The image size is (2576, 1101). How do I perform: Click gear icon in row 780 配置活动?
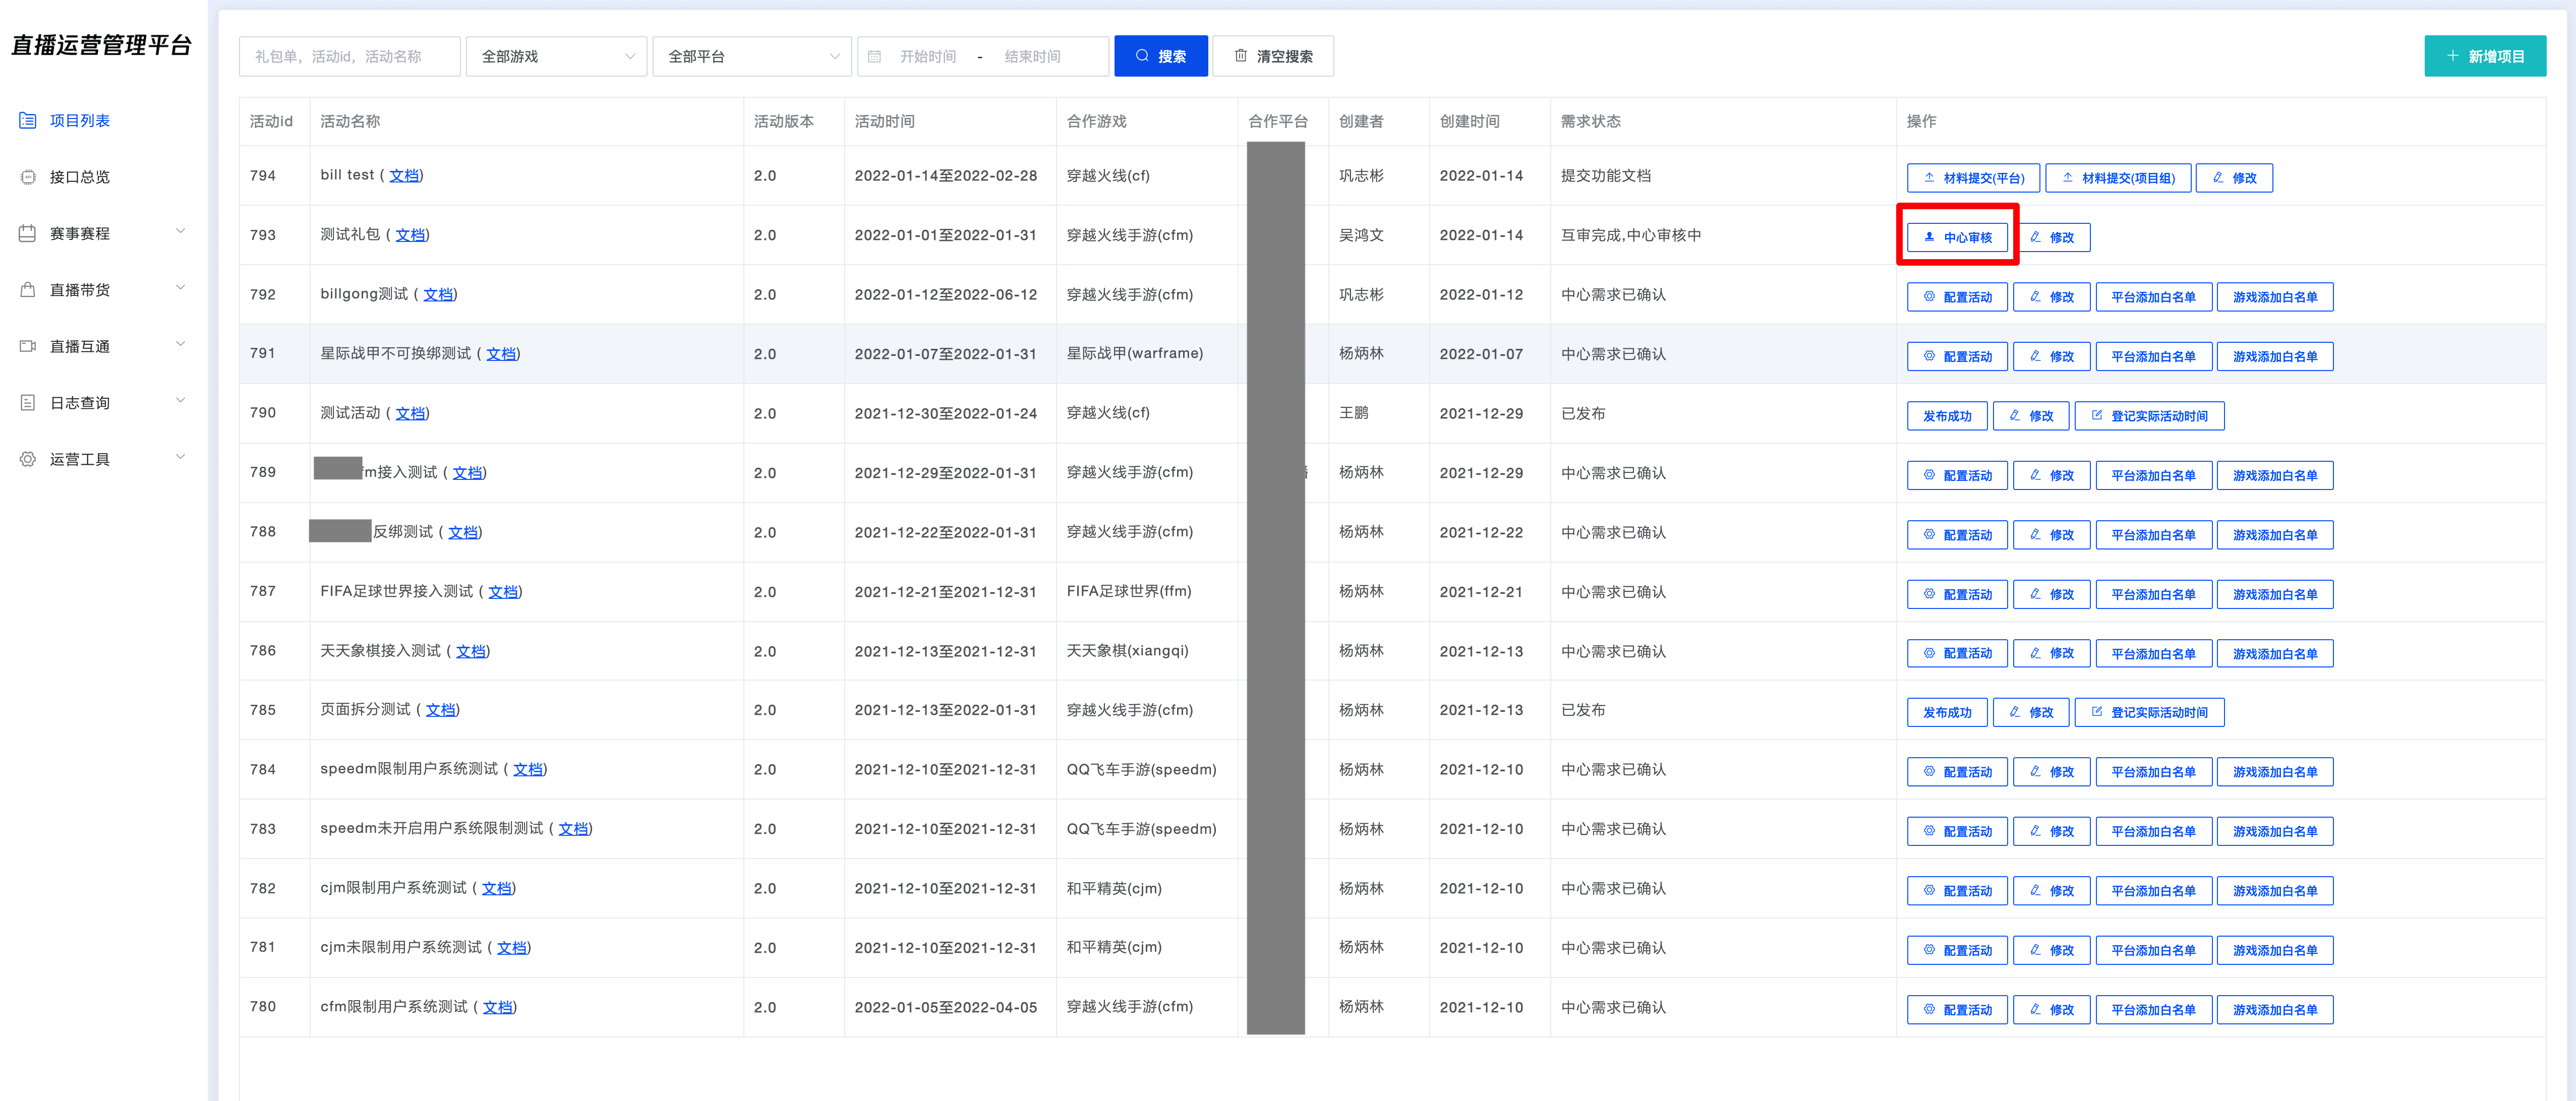pyautogui.click(x=1929, y=1009)
